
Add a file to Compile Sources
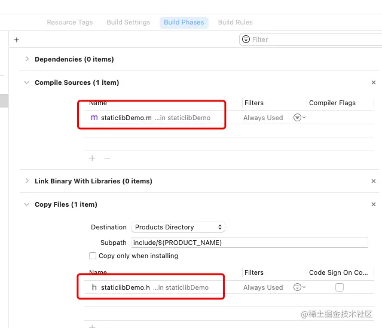[92, 158]
